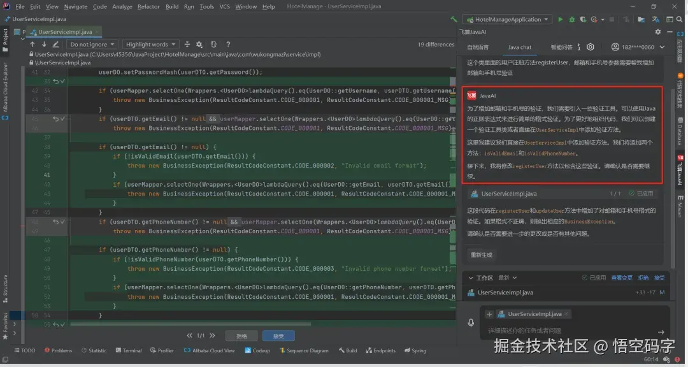Click the diff horizontal scrollbar
Viewport: 688px width, 367px height.
pyautogui.click(x=190, y=324)
